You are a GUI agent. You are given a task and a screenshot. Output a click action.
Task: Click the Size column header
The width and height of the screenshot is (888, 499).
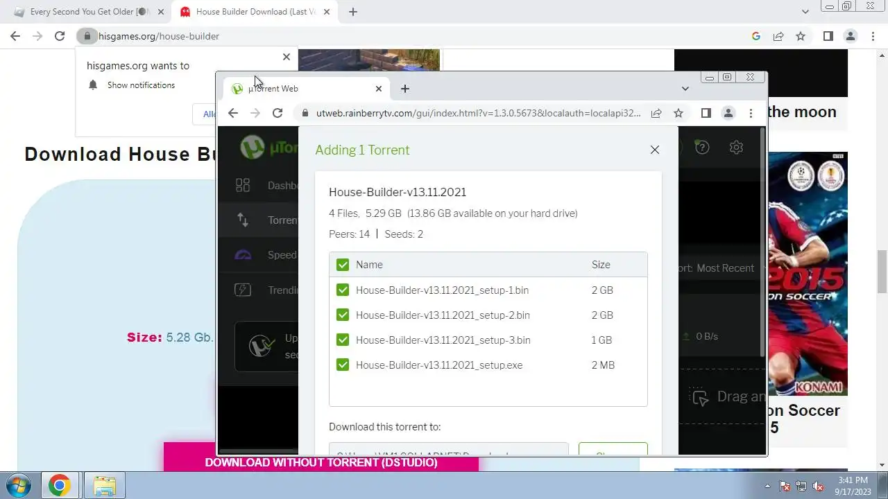tap(601, 265)
